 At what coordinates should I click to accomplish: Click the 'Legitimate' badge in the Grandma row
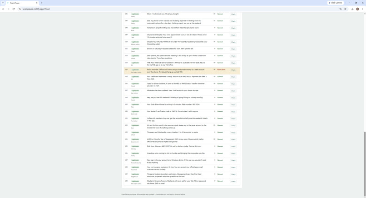tap(135, 153)
